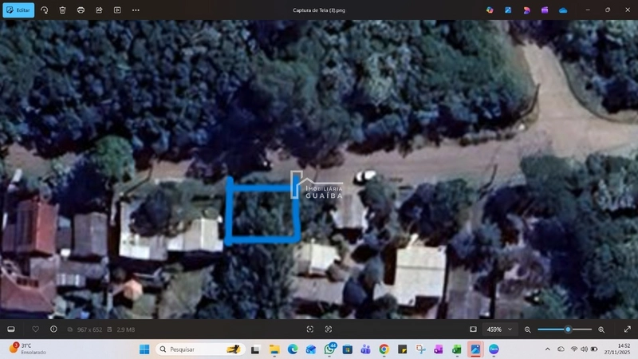Open Google Chrome from the taskbar
638x359 pixels.
[x=384, y=349]
